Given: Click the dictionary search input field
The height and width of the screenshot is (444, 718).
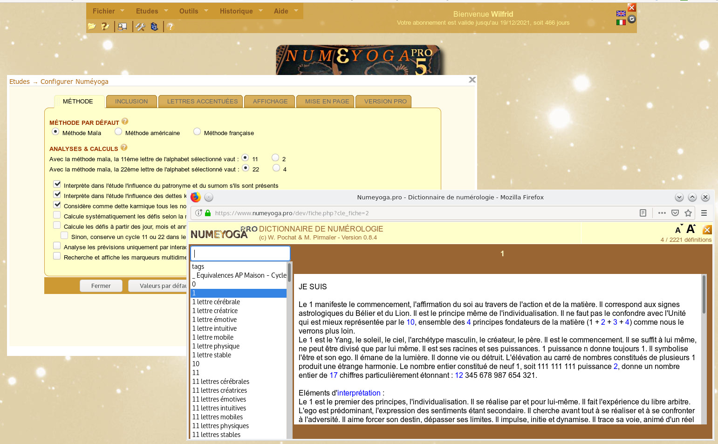Looking at the screenshot, I should pos(240,253).
